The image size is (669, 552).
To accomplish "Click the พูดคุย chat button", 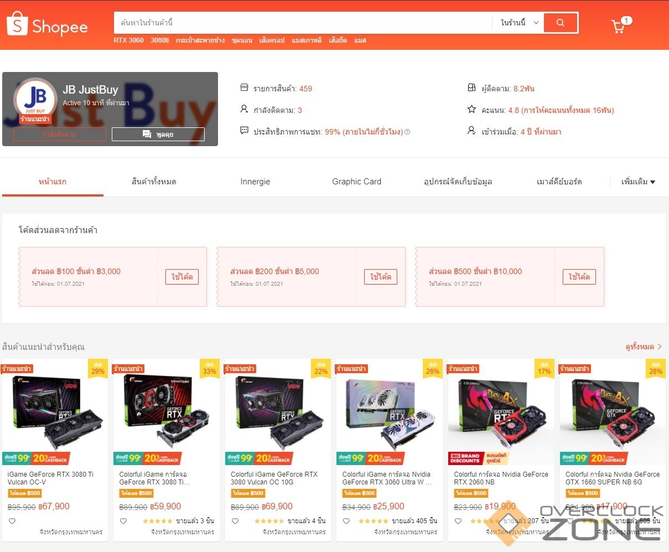I will pyautogui.click(x=158, y=134).
